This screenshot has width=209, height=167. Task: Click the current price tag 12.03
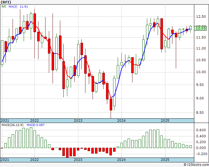[201, 28]
